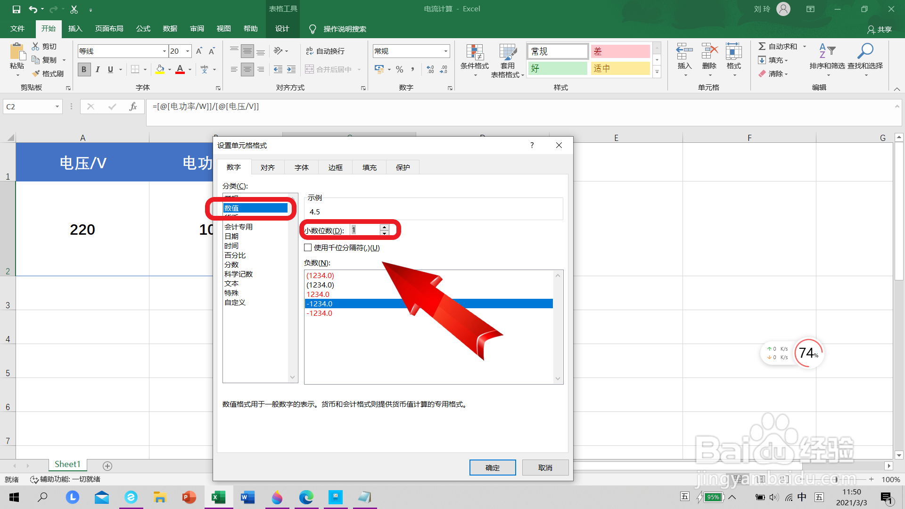Enable the thousands separator checkbox
This screenshot has height=509, width=905.
pyautogui.click(x=308, y=247)
